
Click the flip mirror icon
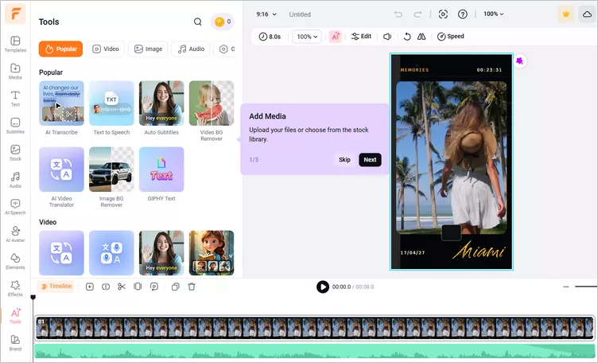tap(421, 37)
